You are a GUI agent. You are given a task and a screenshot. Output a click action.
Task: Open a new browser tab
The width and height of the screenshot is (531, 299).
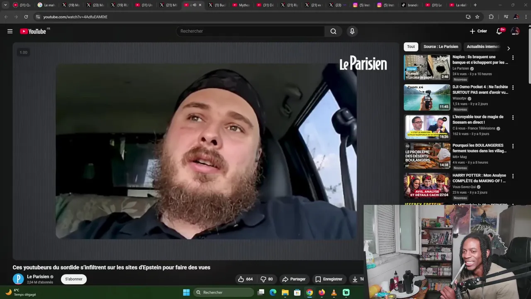tap(475, 5)
